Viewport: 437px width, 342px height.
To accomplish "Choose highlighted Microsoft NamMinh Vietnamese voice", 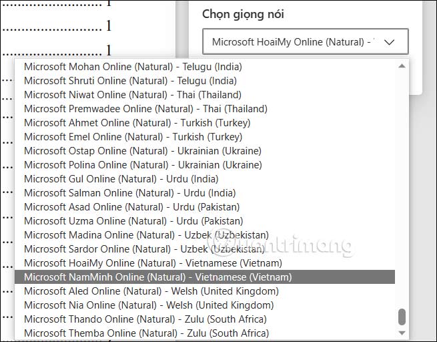I will click(205, 277).
